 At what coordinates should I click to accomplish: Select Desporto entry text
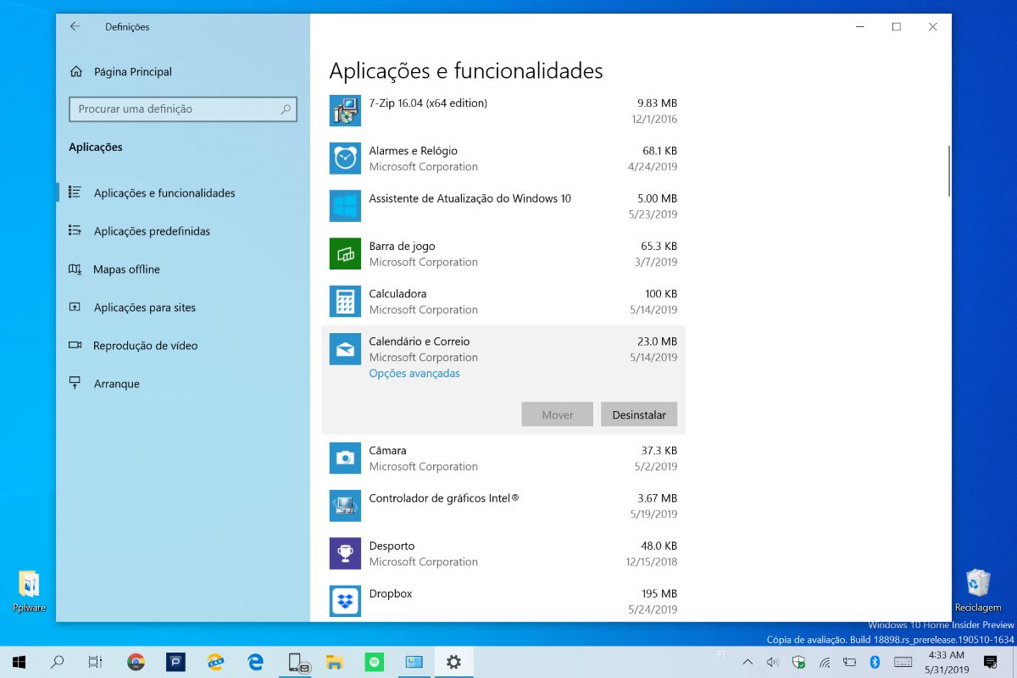pos(392,545)
